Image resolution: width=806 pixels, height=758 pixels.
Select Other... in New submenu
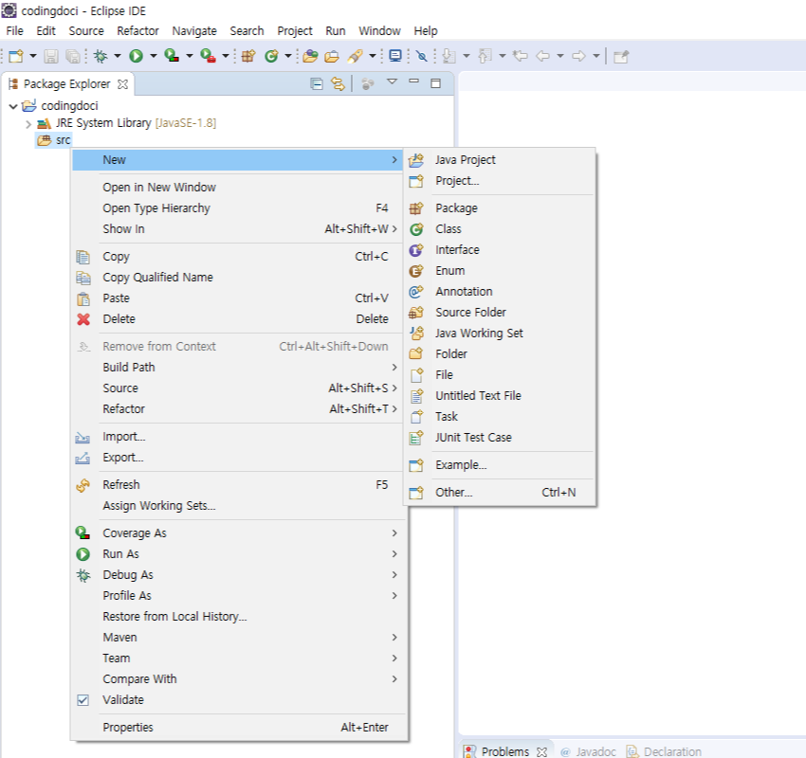pos(500,492)
